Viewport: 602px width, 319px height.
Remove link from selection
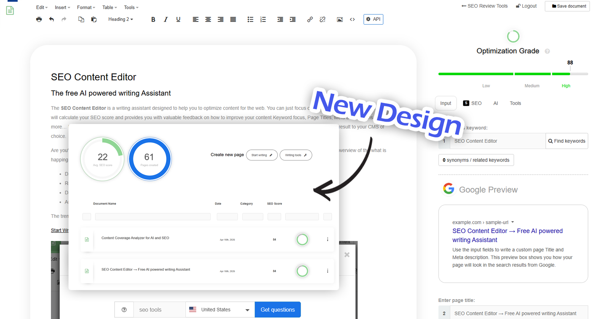322,19
